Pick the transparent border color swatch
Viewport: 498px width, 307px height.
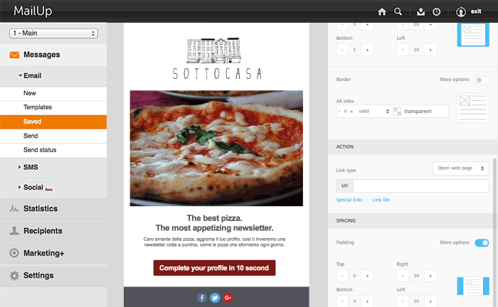click(x=398, y=112)
